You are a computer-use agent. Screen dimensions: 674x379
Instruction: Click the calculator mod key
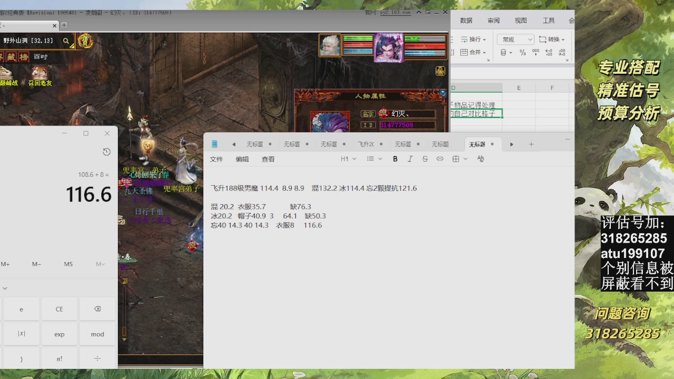[x=97, y=334]
